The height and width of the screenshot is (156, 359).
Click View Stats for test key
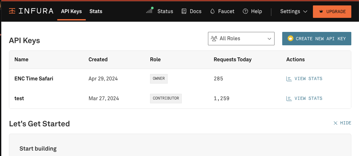pos(308,98)
